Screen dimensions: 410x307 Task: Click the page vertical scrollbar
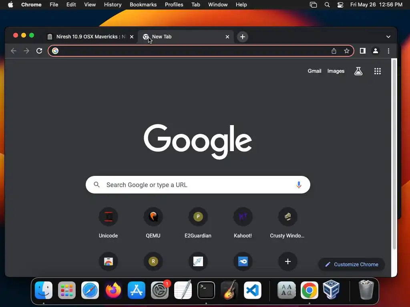pyautogui.click(x=394, y=154)
